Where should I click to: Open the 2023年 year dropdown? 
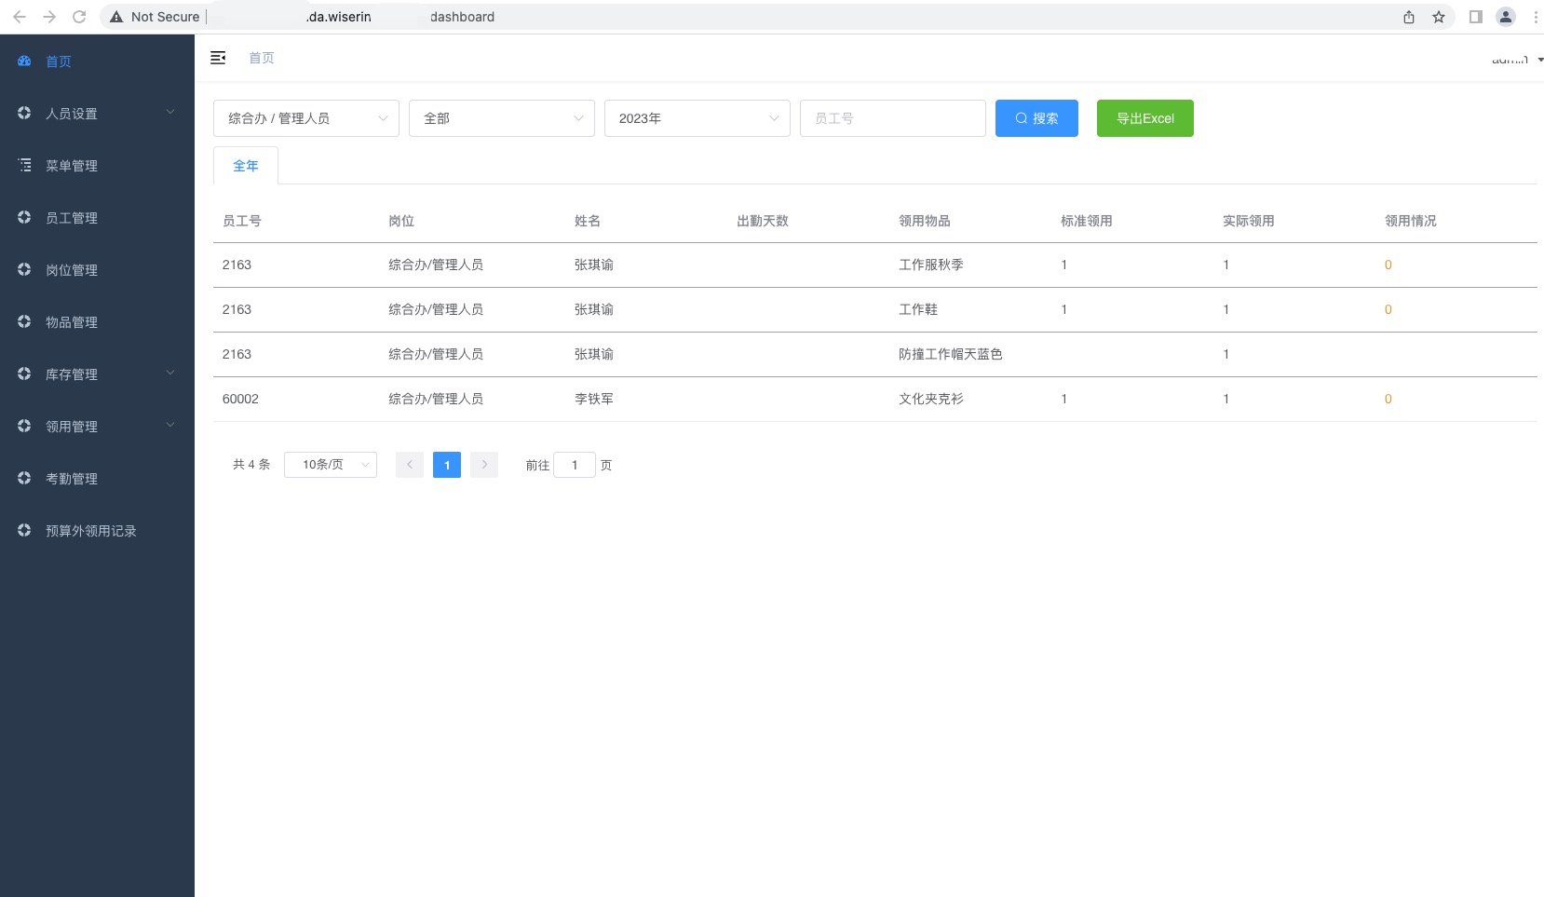pos(698,118)
